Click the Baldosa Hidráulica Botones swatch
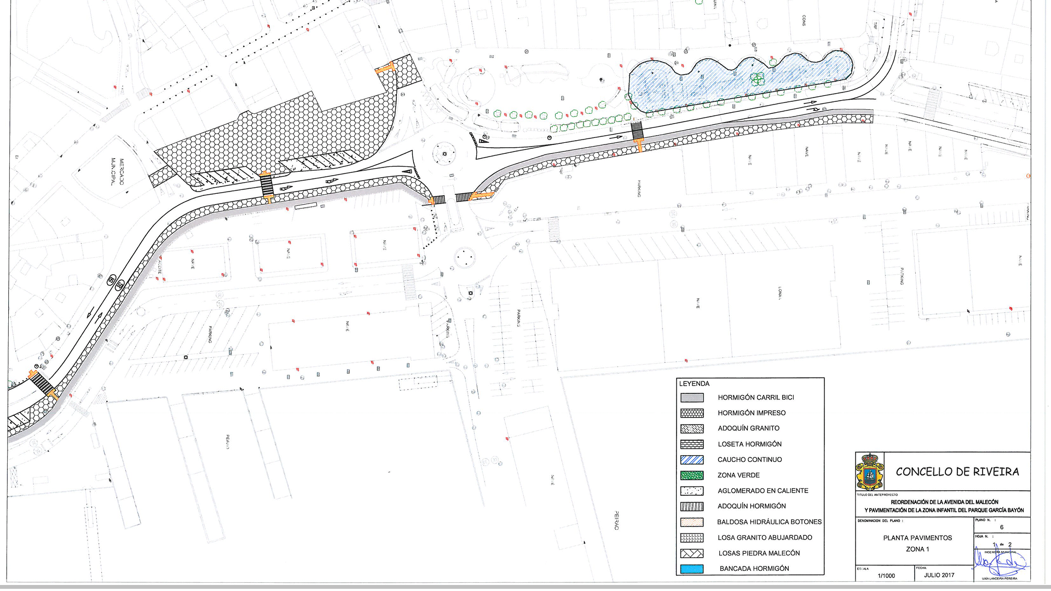1051x591 pixels. [x=692, y=522]
